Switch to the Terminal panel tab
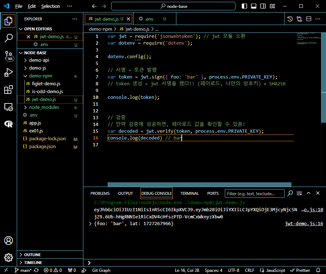Viewport: 326px width, 274px height. [x=190, y=193]
